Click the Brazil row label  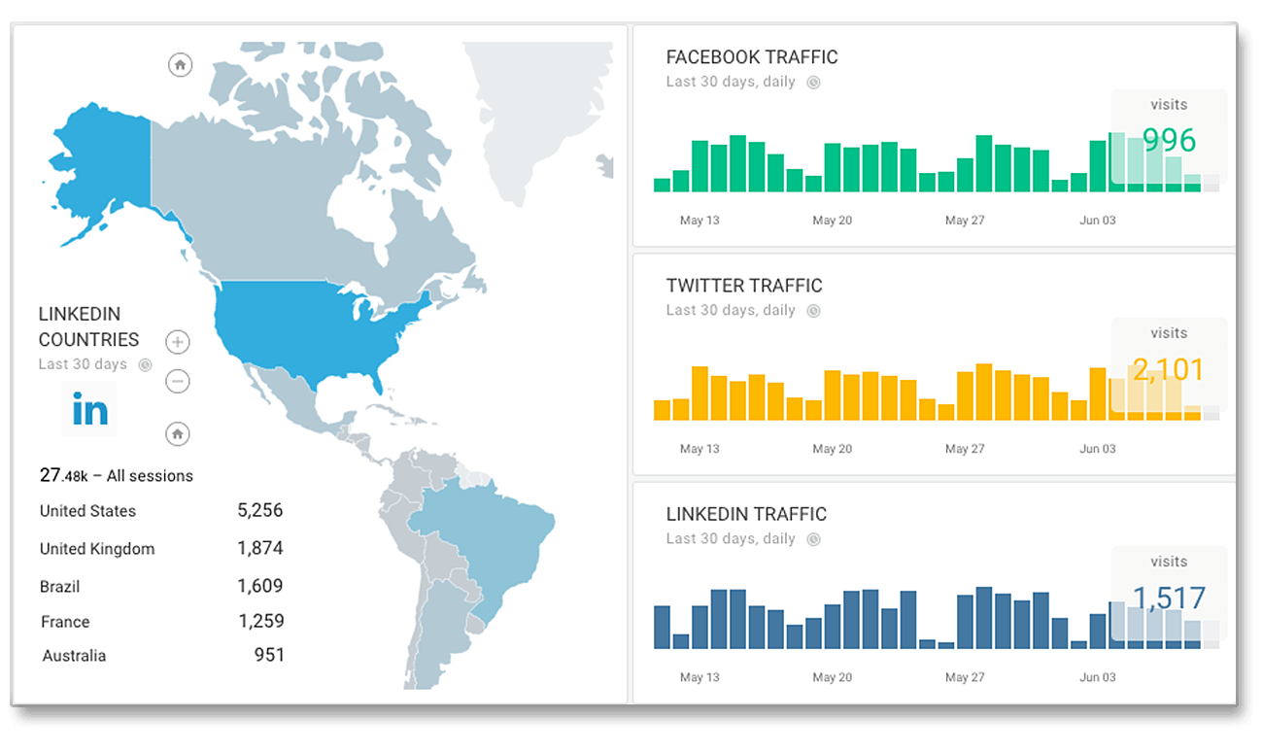pos(59,587)
